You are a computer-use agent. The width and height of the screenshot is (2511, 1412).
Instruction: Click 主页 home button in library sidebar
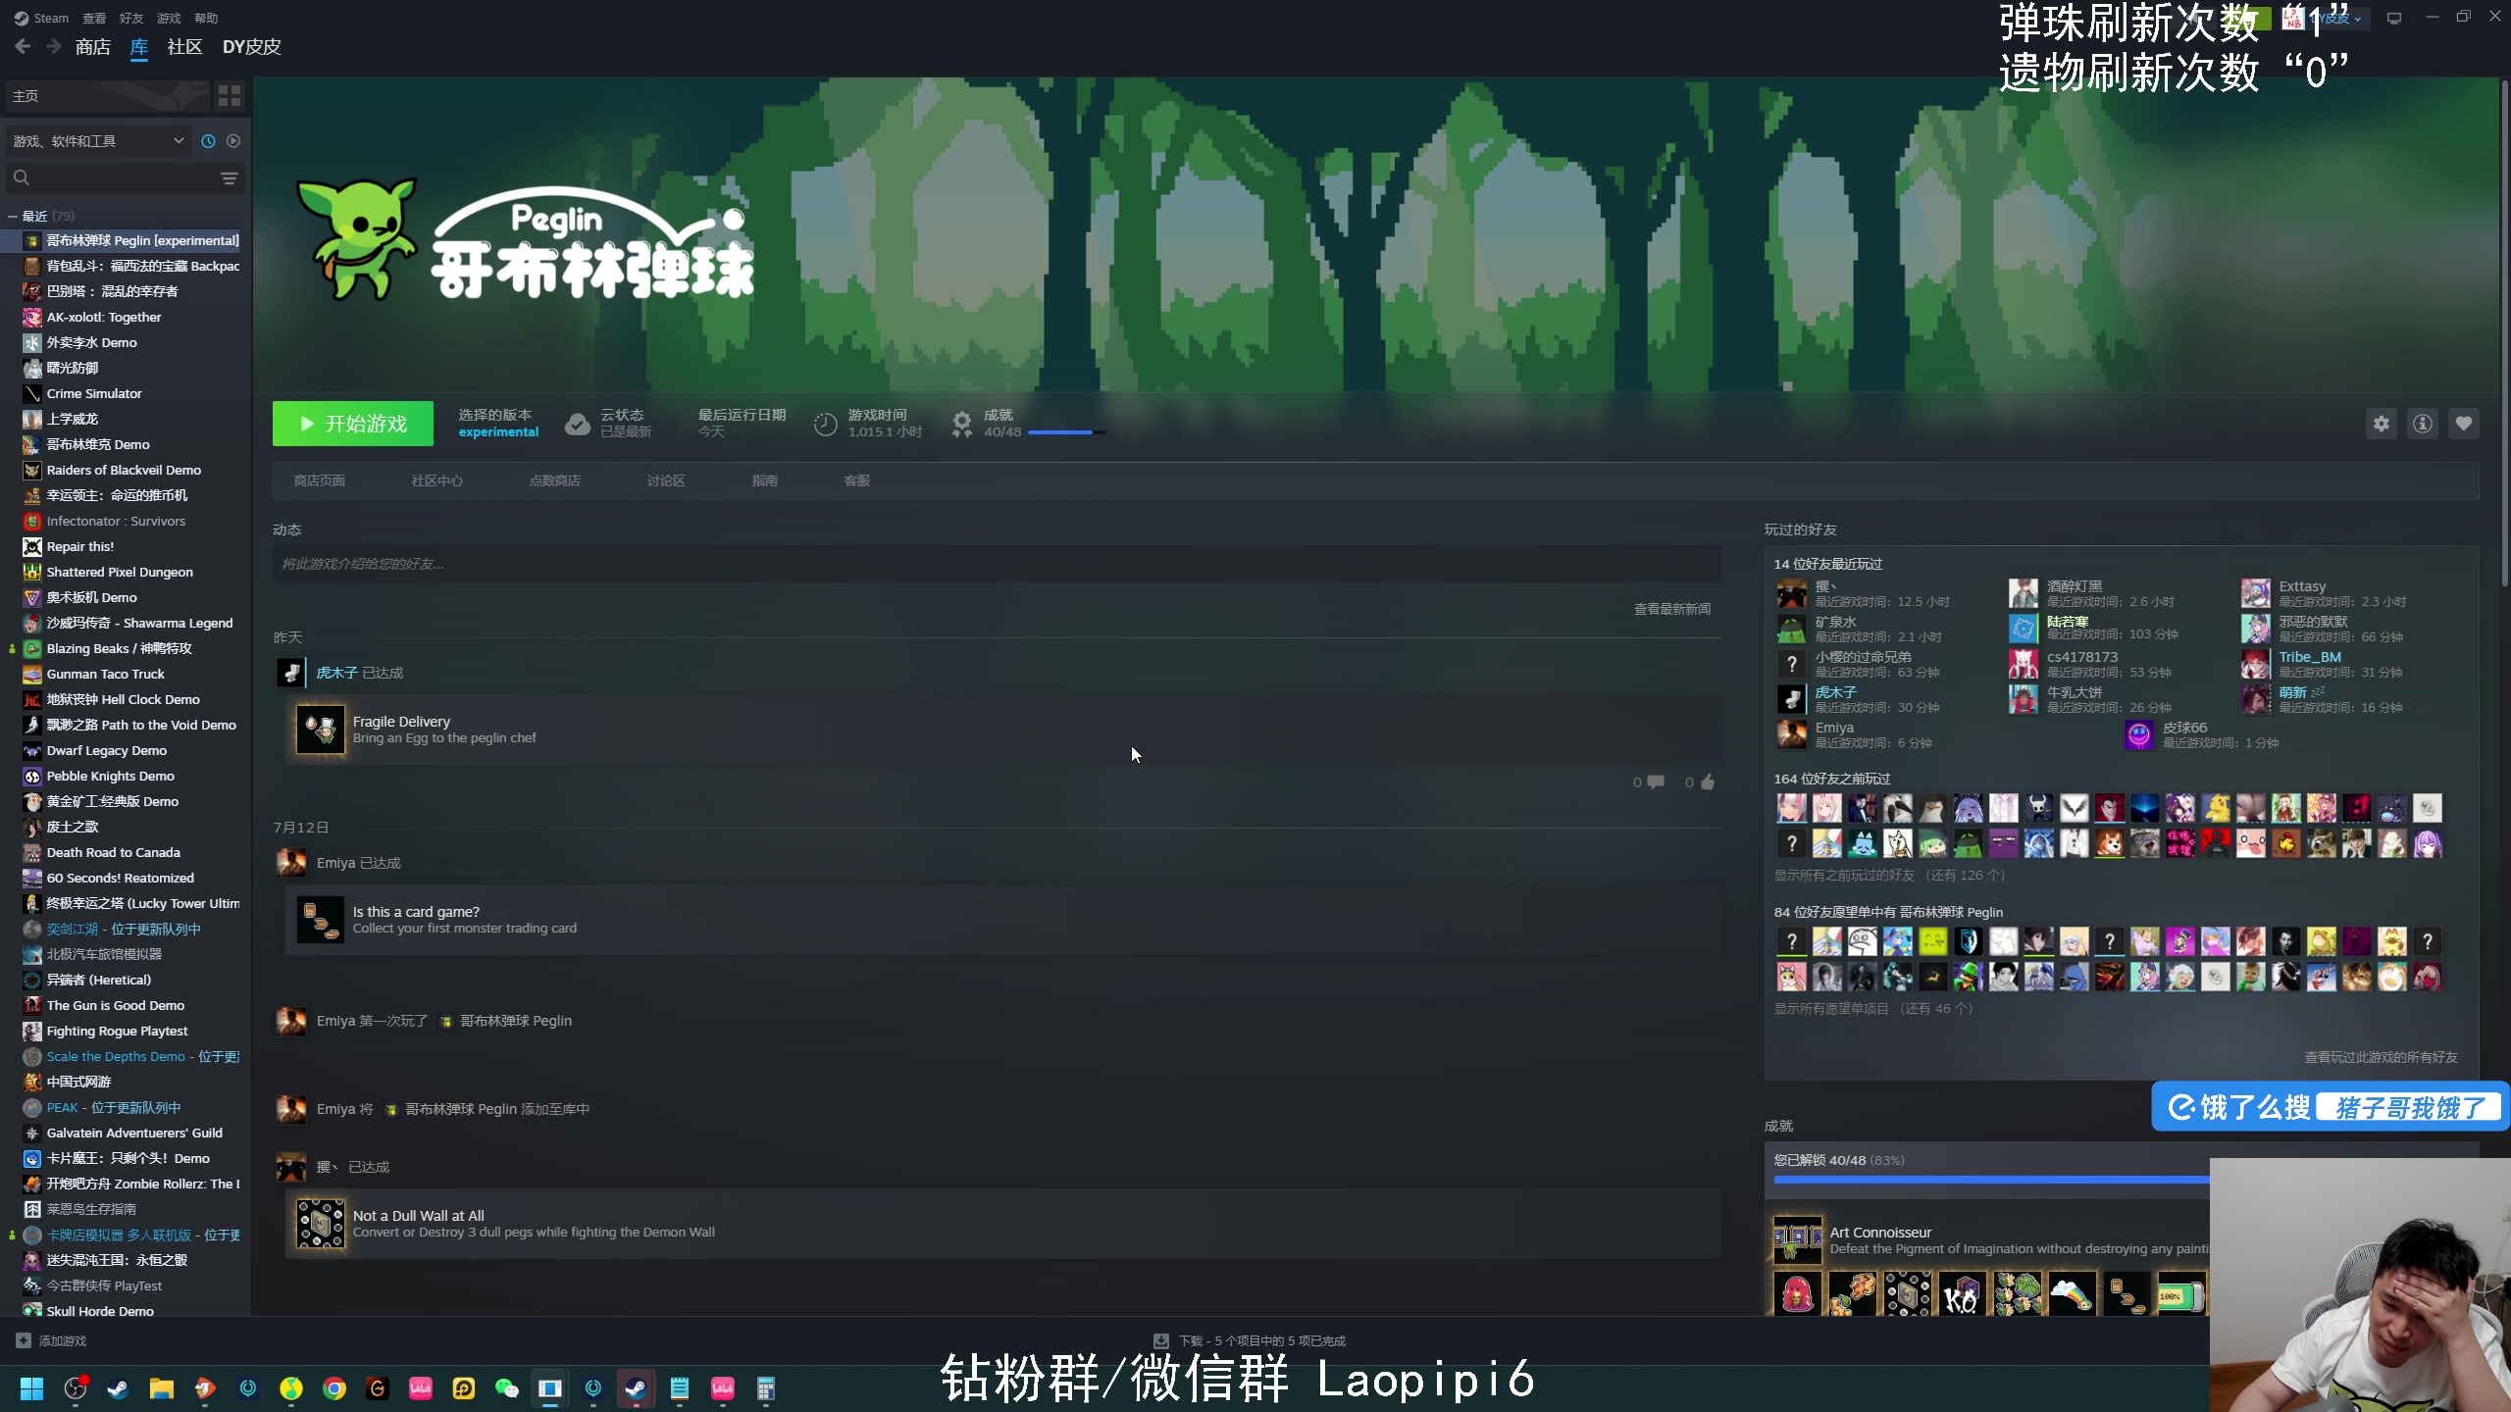point(108,95)
